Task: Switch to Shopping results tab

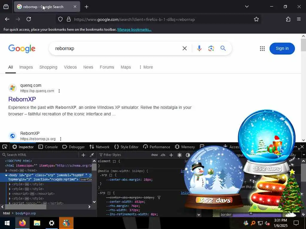Action: (48, 67)
